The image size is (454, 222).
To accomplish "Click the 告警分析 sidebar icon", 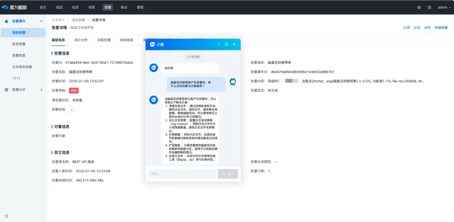I will [6, 90].
